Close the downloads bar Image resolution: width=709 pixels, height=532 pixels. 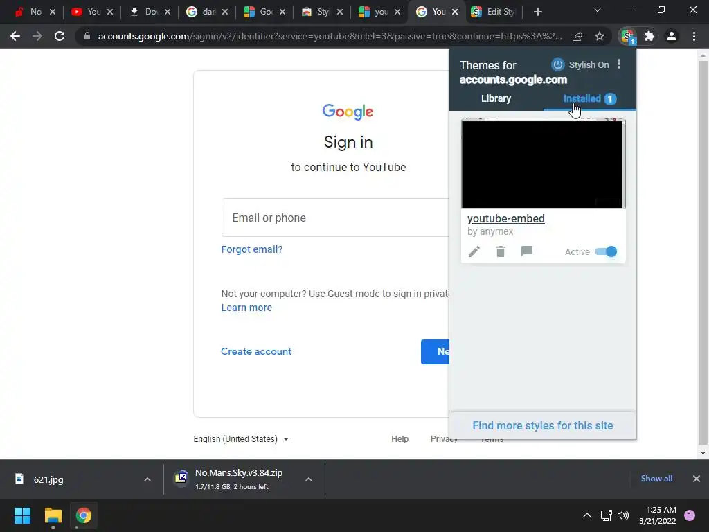(697, 479)
